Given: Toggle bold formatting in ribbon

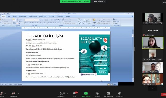Looking at the screenshot, I should [26, 23].
